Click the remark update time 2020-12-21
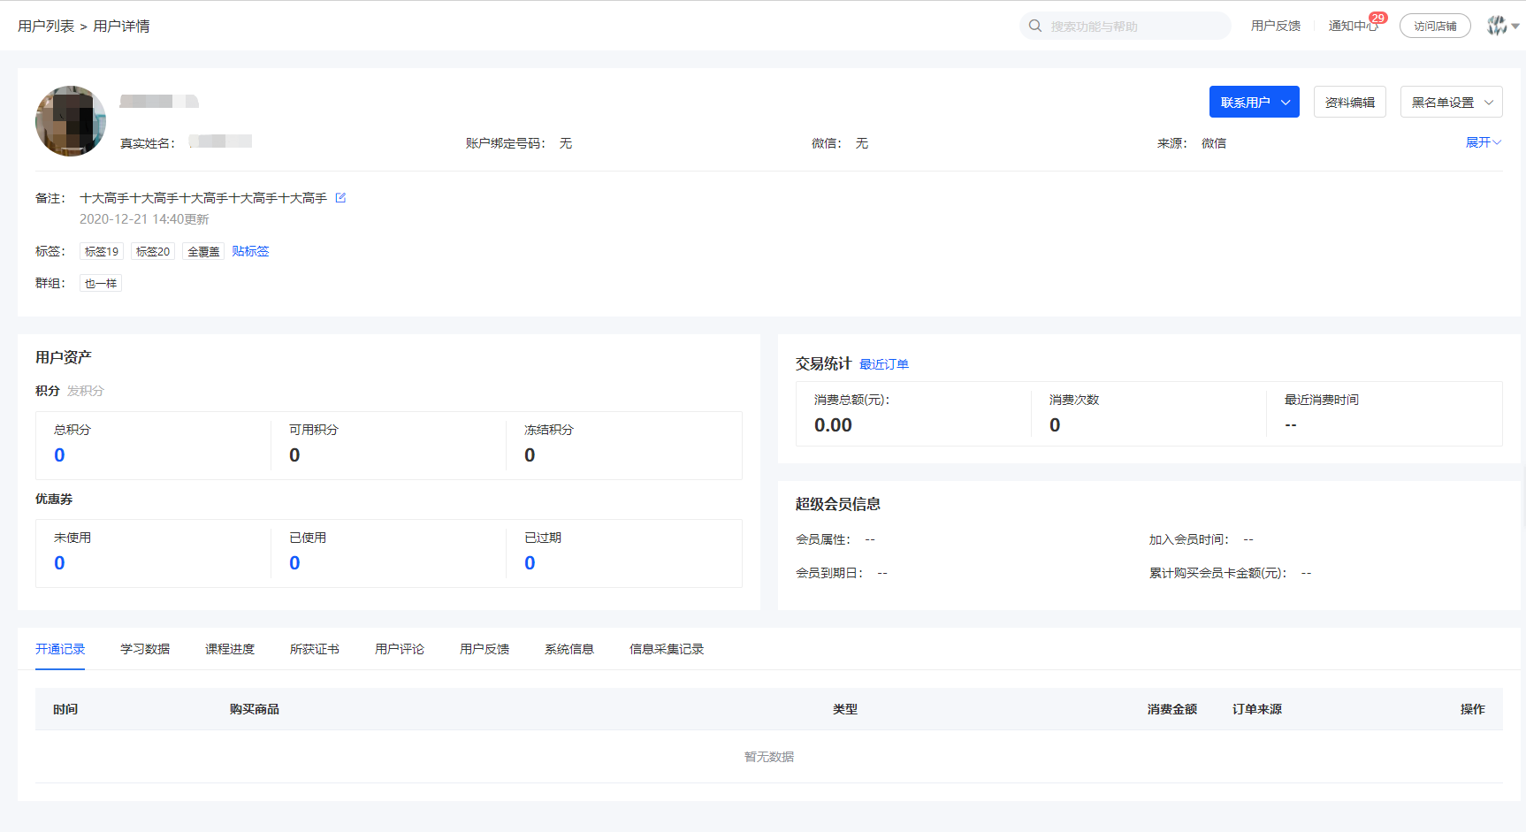This screenshot has height=832, width=1526. (144, 219)
